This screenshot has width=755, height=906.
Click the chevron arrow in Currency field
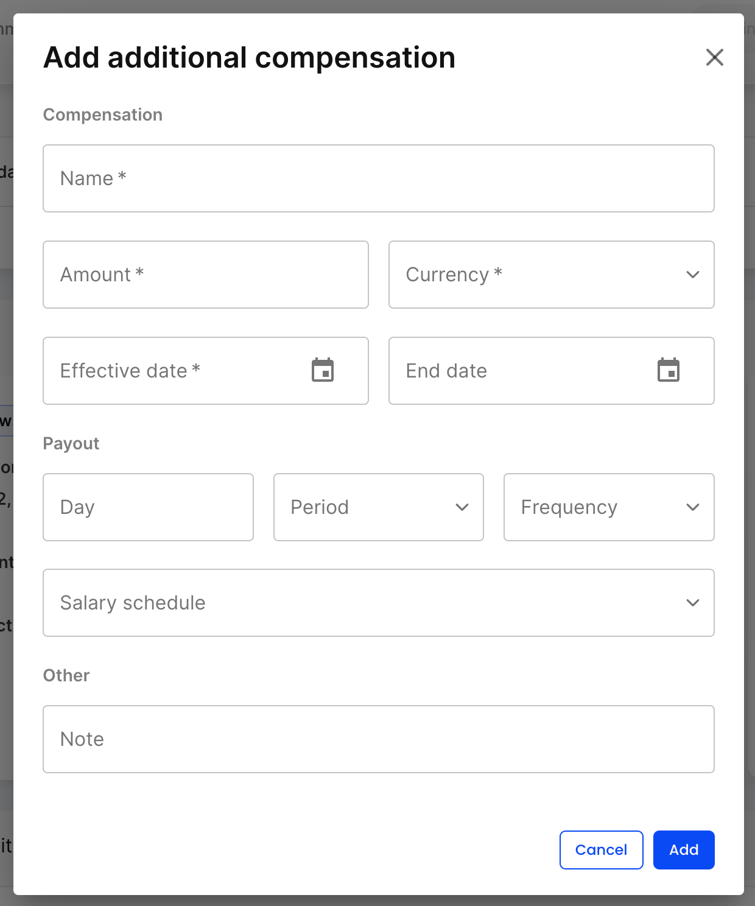(692, 275)
